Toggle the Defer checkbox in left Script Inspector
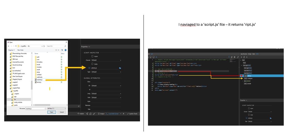 93,64
